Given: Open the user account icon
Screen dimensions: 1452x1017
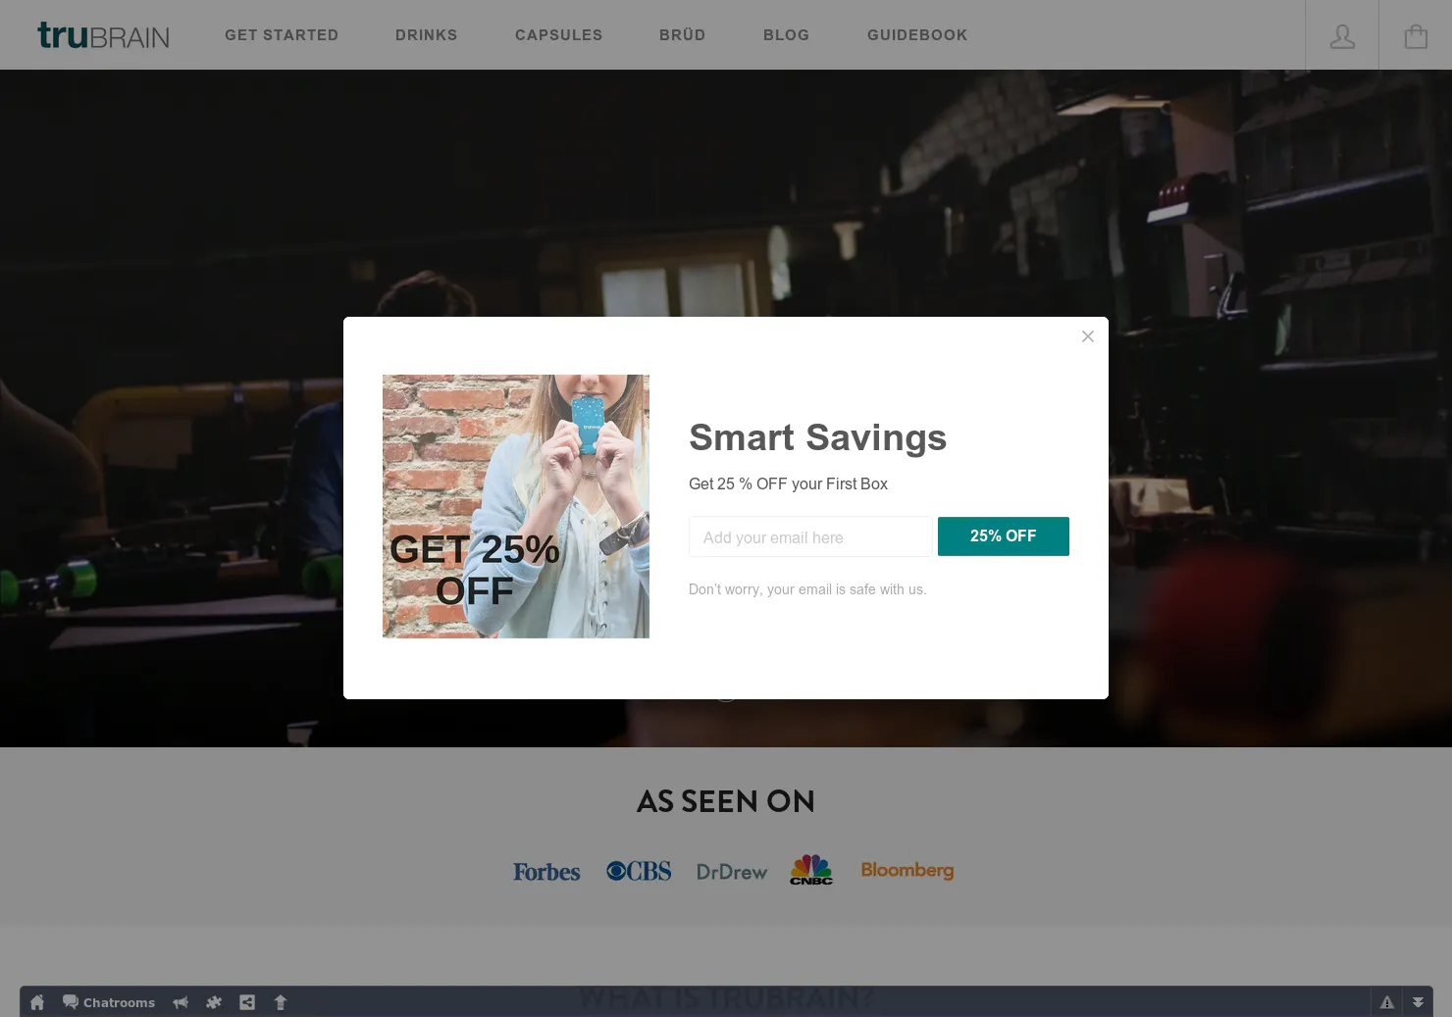Looking at the screenshot, I should (x=1342, y=36).
